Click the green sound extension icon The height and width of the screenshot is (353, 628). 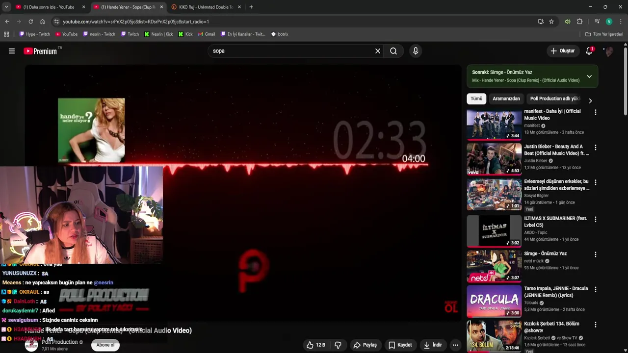[568, 22]
